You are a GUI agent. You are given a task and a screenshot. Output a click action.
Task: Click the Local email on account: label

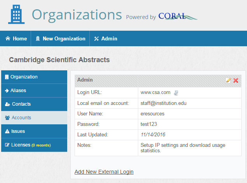(103, 103)
